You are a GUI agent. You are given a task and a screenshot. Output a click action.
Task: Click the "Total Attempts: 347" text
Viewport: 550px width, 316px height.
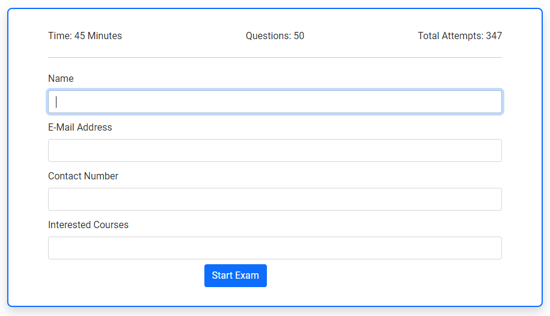(x=460, y=36)
